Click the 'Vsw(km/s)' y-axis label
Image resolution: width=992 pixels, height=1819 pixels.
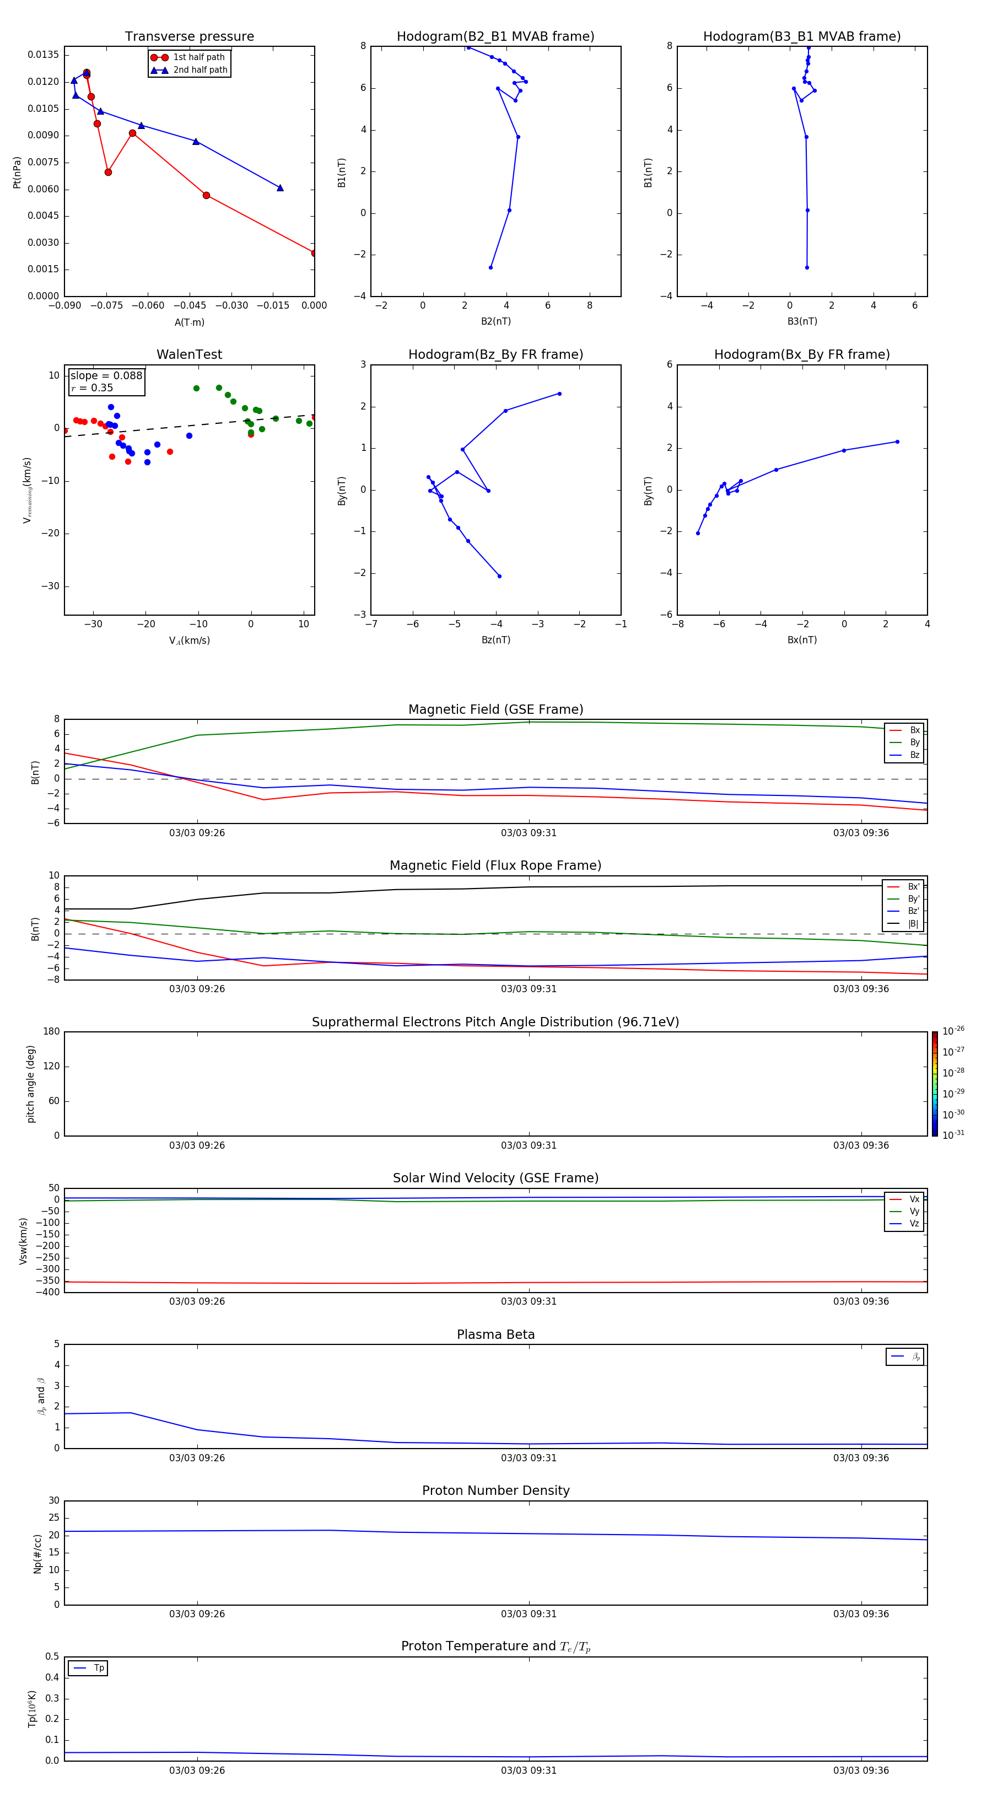tap(23, 1241)
